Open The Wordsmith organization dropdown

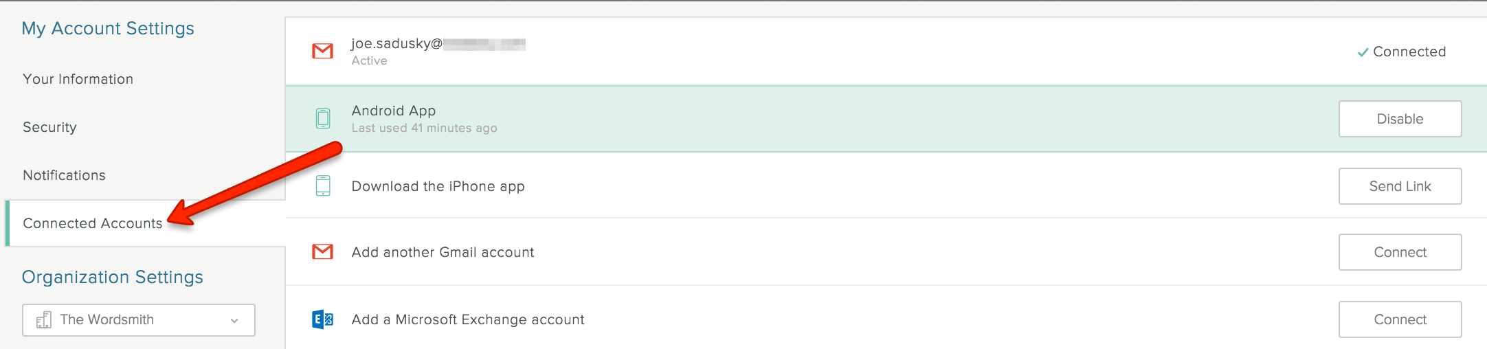(x=139, y=320)
